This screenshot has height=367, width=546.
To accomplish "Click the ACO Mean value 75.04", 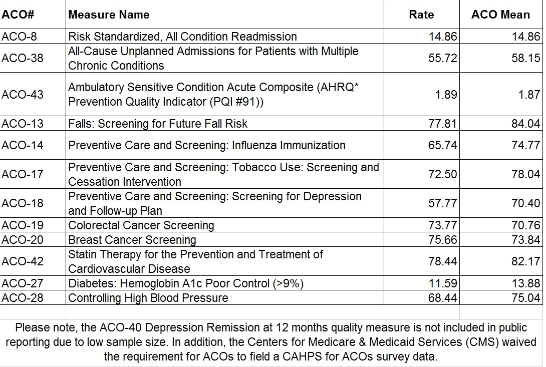I will click(526, 298).
